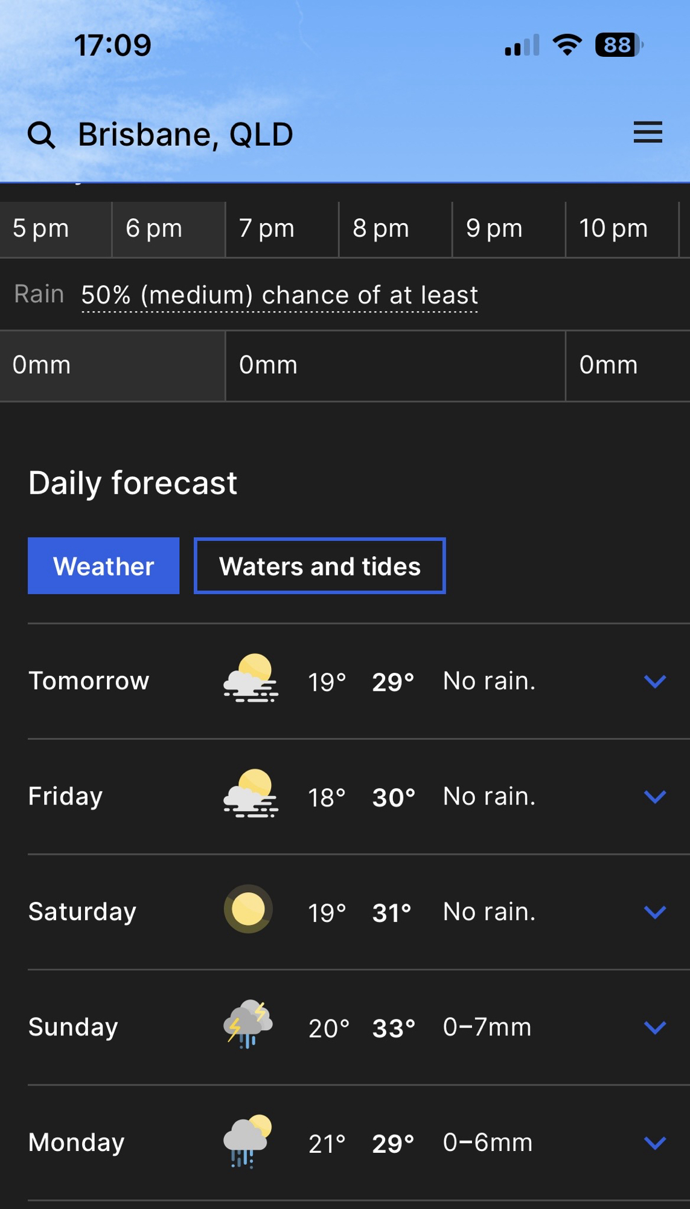
Task: Tap the battery status indicator
Action: pyautogui.click(x=619, y=45)
